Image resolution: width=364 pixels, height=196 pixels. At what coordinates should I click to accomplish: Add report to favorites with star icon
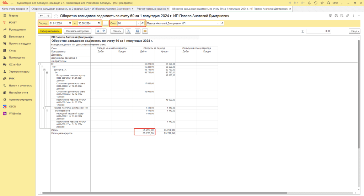point(56,16)
